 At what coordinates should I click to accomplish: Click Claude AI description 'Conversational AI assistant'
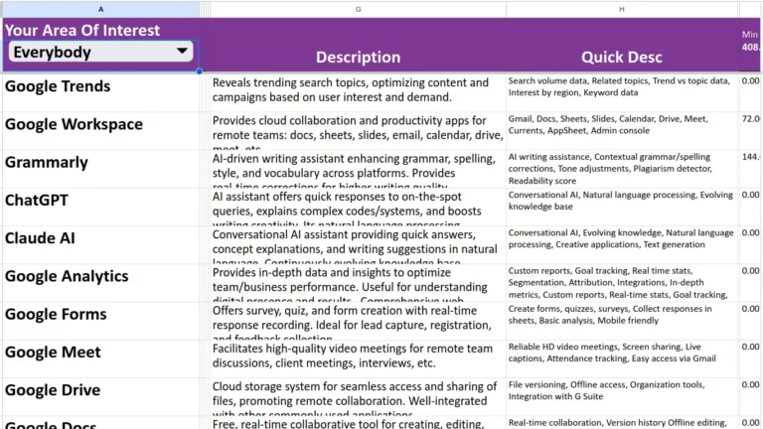pos(358,244)
